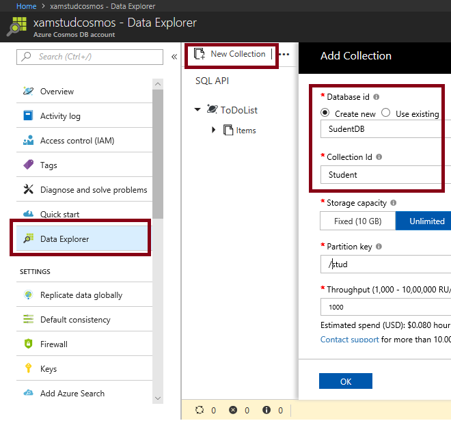The image size is (451, 423).
Task: Go to Replicate data globally
Action: coord(81,295)
